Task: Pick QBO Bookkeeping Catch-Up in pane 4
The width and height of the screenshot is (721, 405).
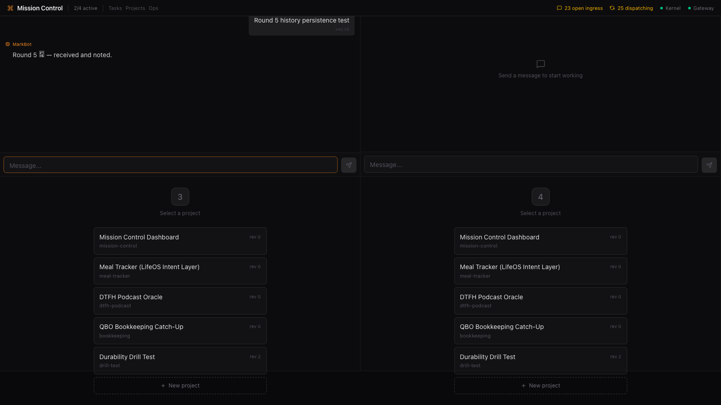Action: click(540, 331)
